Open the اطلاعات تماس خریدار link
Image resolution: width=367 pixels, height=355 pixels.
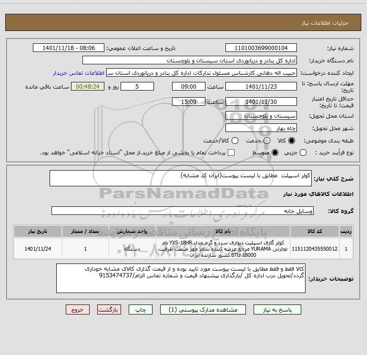pyautogui.click(x=79, y=73)
